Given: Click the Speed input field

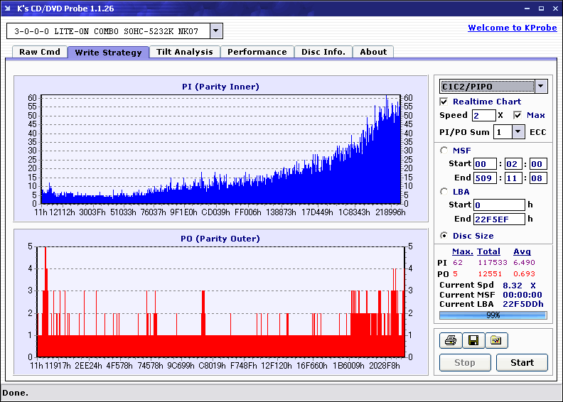Looking at the screenshot, I should tap(483, 115).
